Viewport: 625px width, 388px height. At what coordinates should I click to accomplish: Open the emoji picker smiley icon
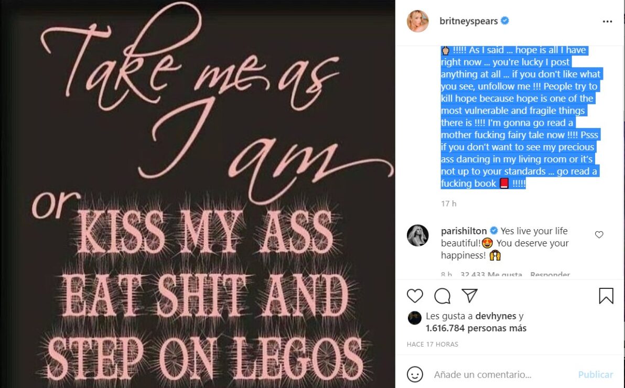coord(415,374)
